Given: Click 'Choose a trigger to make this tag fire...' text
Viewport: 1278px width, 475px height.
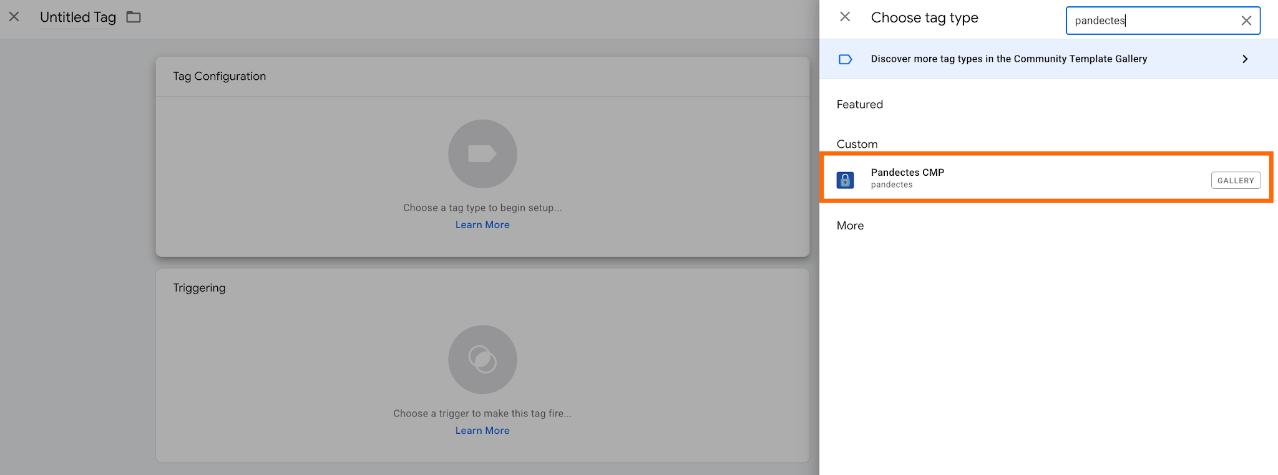Looking at the screenshot, I should pos(482,413).
